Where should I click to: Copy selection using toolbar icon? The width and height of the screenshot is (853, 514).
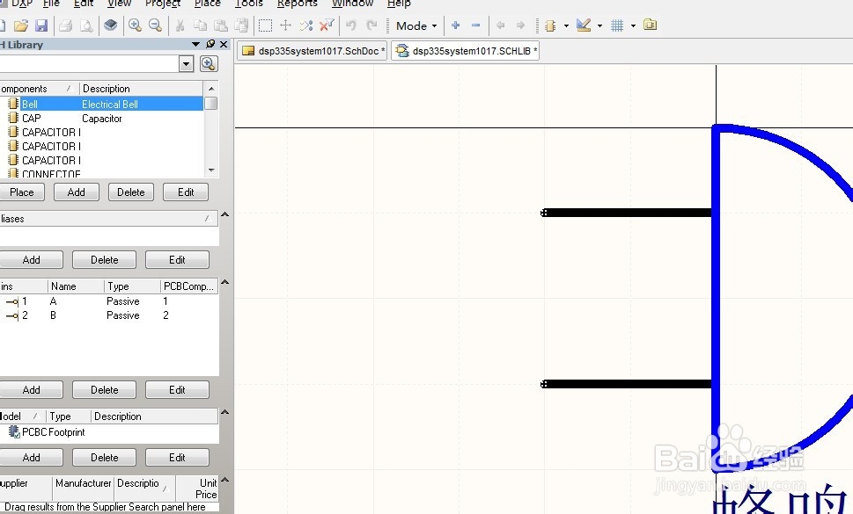tap(200, 25)
